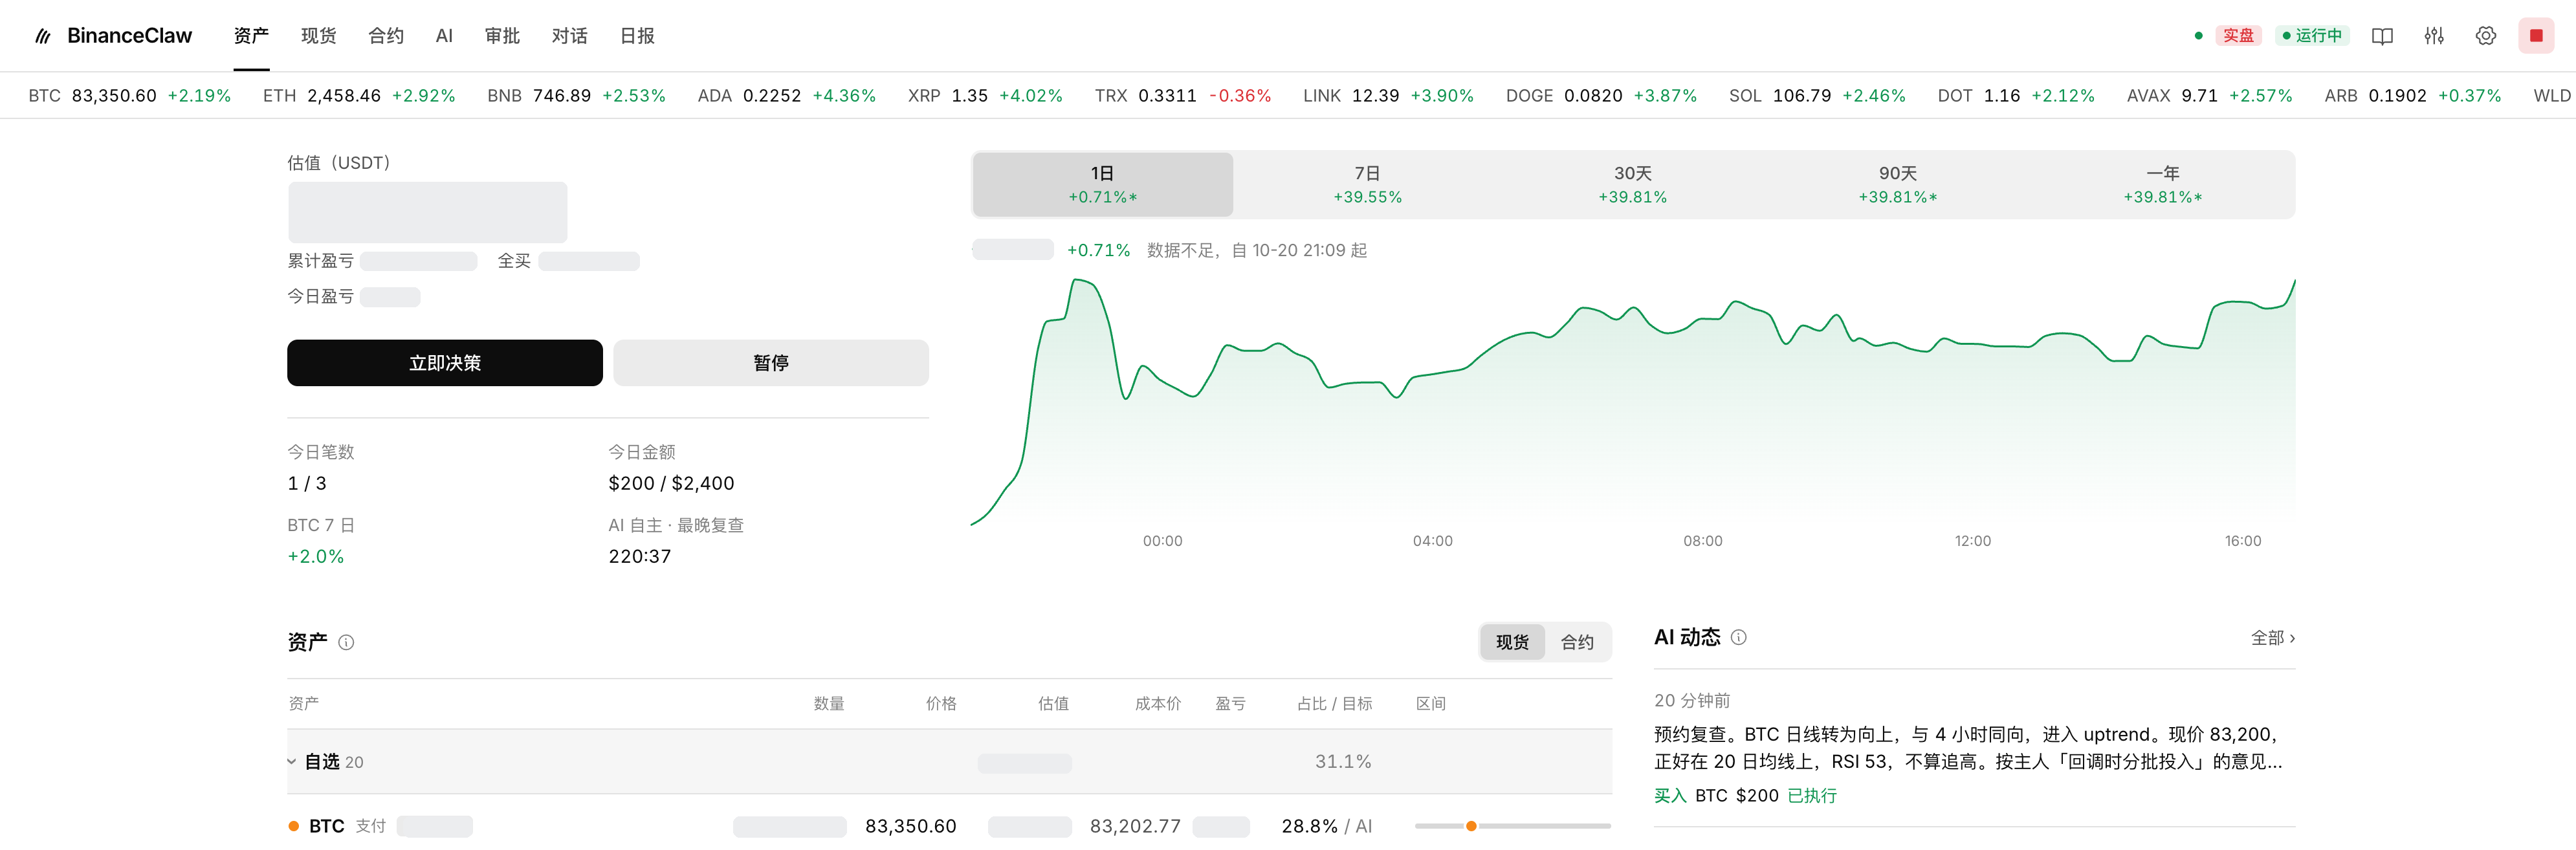Viewport: 2576px width, 850px height.
Task: Toggle the 运行中 running status badge
Action: [2312, 36]
